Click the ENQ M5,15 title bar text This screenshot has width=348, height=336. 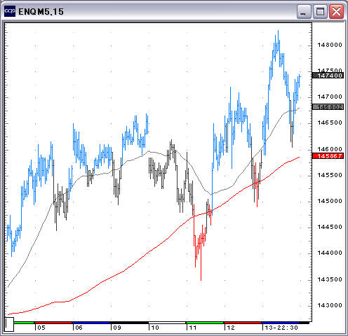coord(41,12)
